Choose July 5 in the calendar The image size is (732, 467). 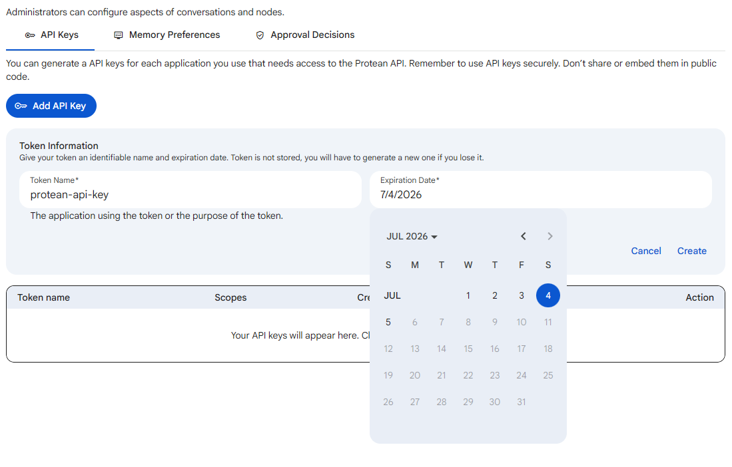[388, 322]
